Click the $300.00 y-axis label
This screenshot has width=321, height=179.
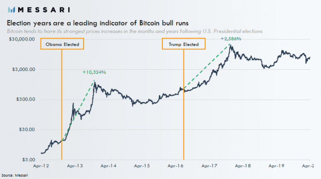tap(26, 99)
